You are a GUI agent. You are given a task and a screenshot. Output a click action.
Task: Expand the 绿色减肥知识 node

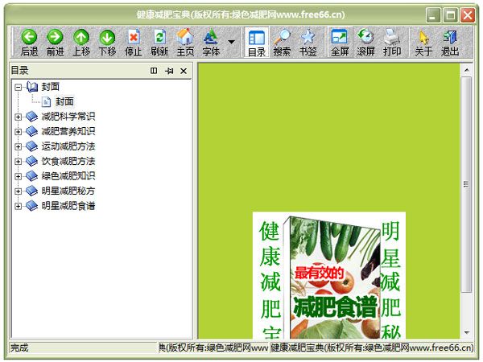click(19, 176)
